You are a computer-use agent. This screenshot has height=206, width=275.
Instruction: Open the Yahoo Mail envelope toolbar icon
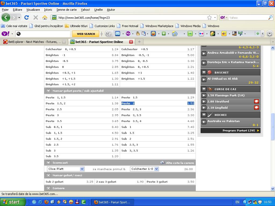(118, 34)
